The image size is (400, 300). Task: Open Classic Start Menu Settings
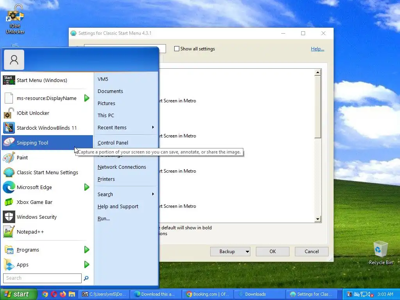47,172
